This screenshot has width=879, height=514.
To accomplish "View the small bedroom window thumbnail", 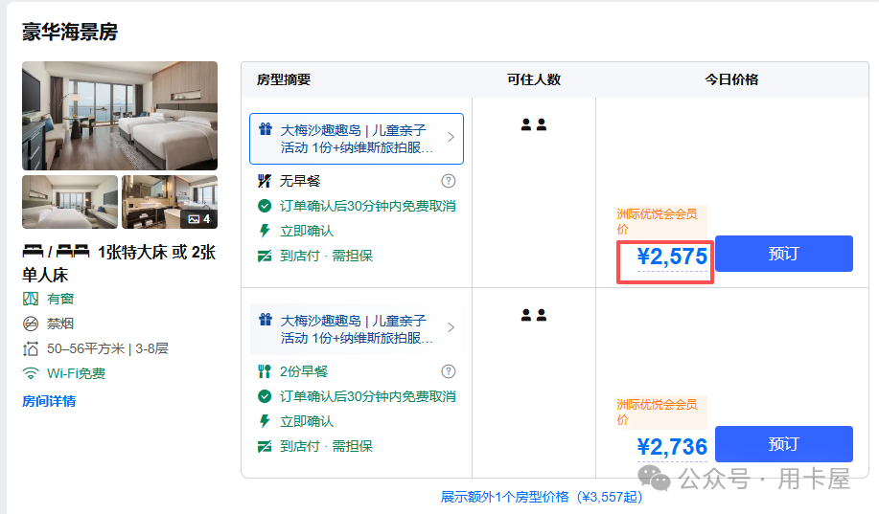I will (70, 202).
